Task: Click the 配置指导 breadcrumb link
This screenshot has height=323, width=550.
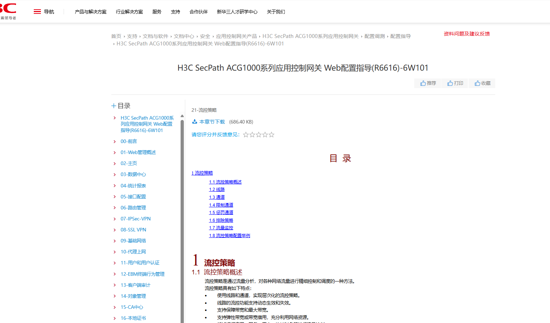Action: (400, 36)
